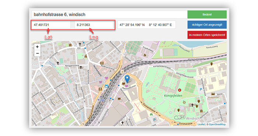Click the parking P icon below Zürcherstrasse
Screen dimensions: 258x136
pyautogui.click(x=154, y=120)
